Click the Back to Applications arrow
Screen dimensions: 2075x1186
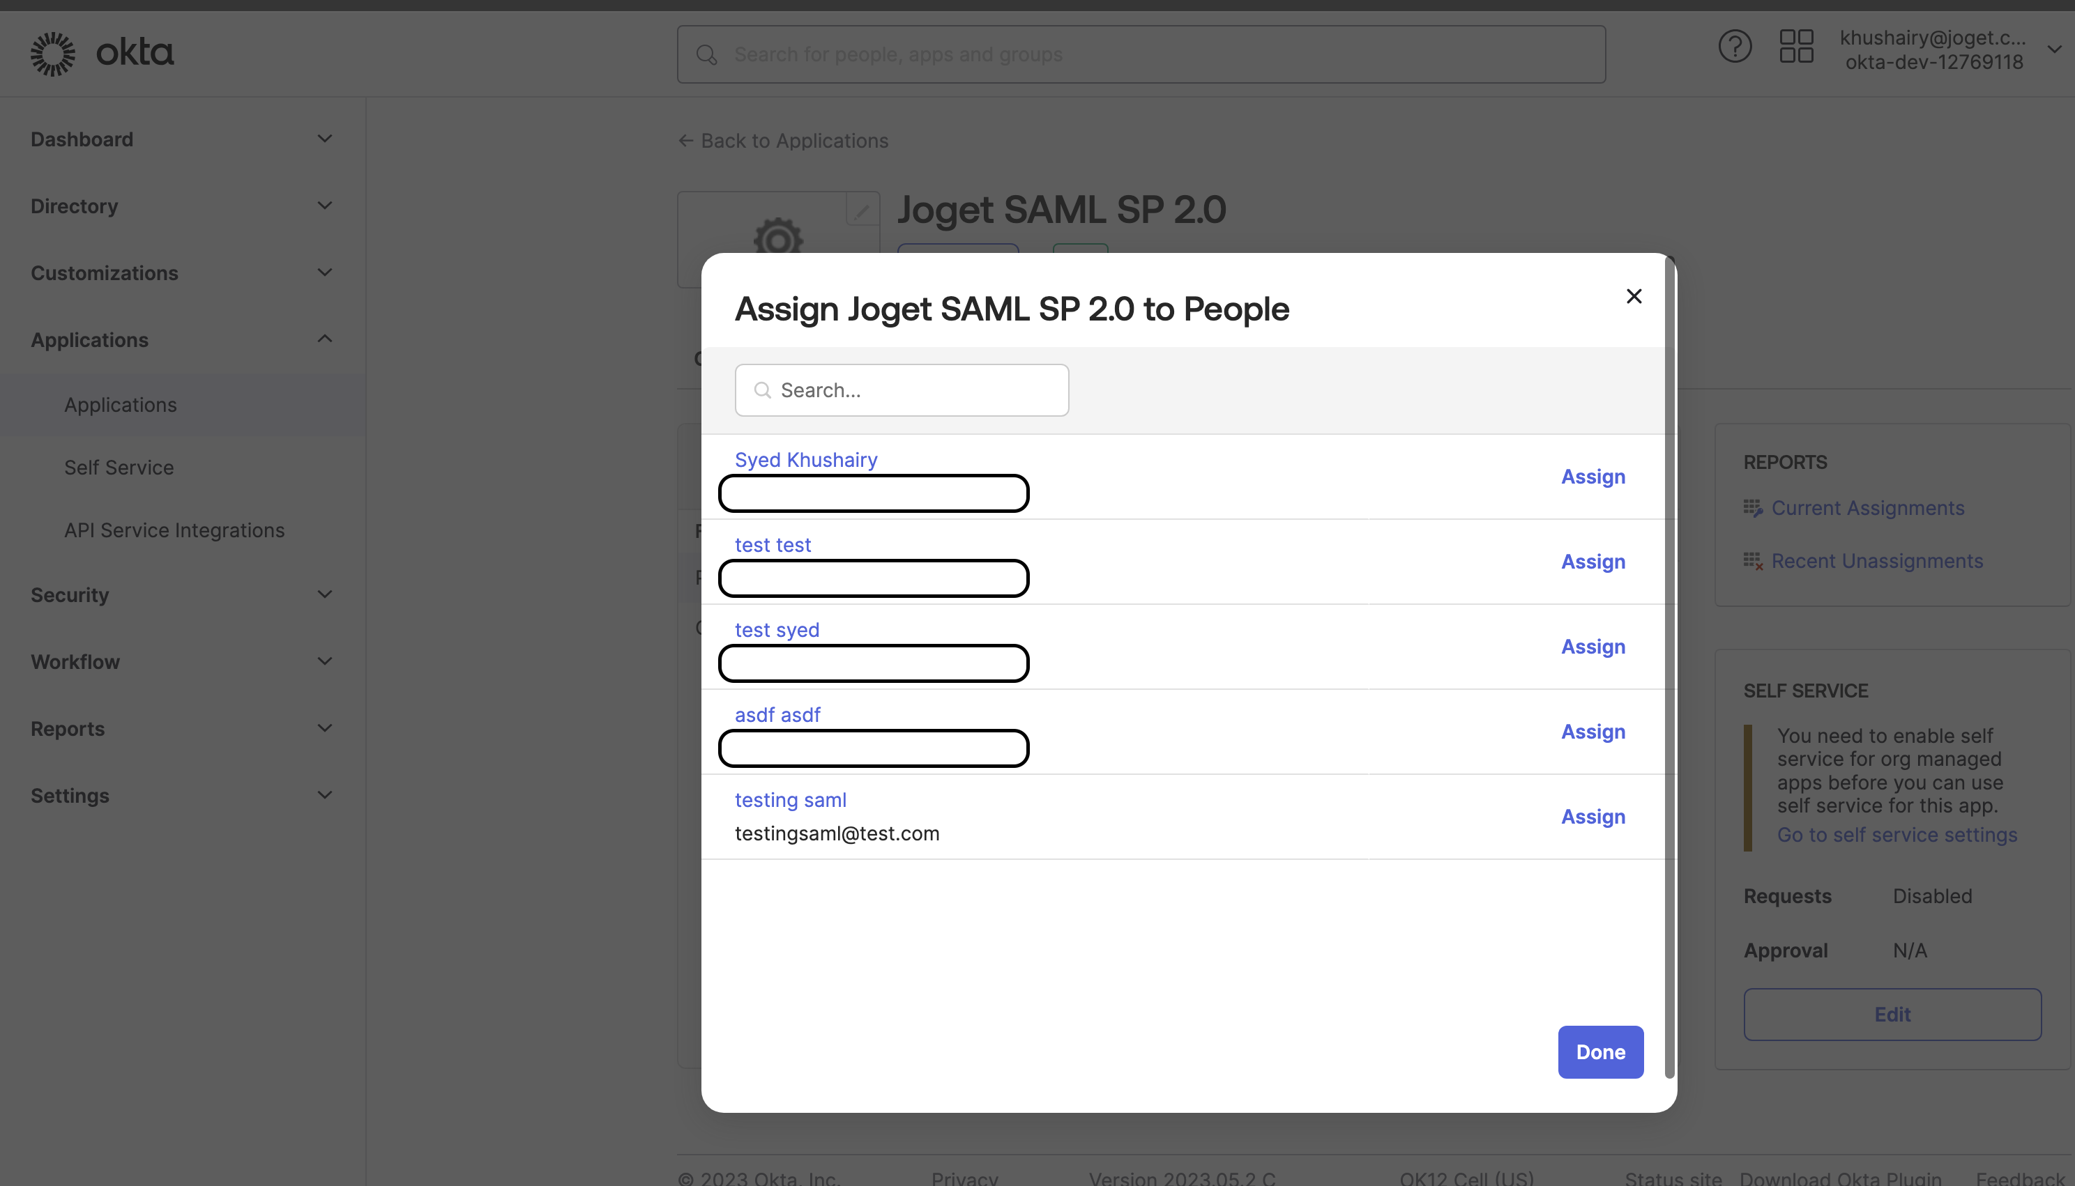click(x=685, y=141)
